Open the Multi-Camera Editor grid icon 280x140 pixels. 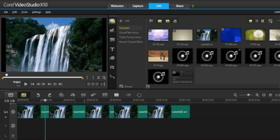pos(116,95)
